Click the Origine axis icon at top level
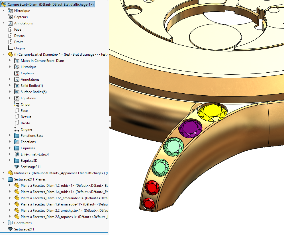This screenshot has height=235, width=284. point(10,48)
